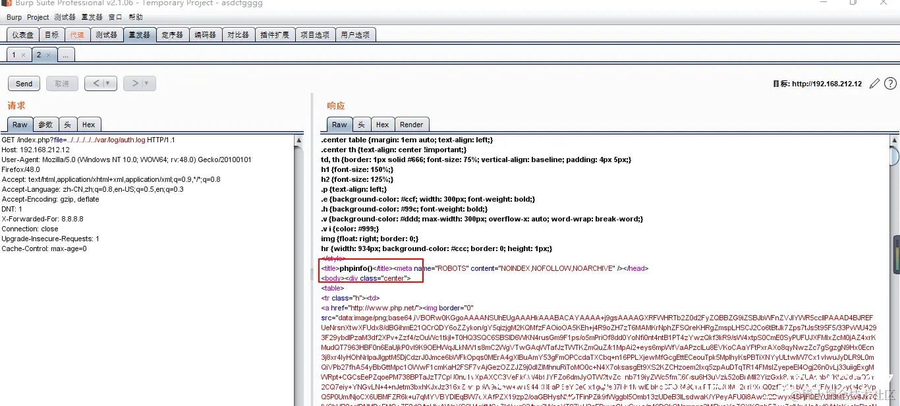Select repeater sub-tab 2
Viewport: 900px width, 406px height.
tap(39, 55)
